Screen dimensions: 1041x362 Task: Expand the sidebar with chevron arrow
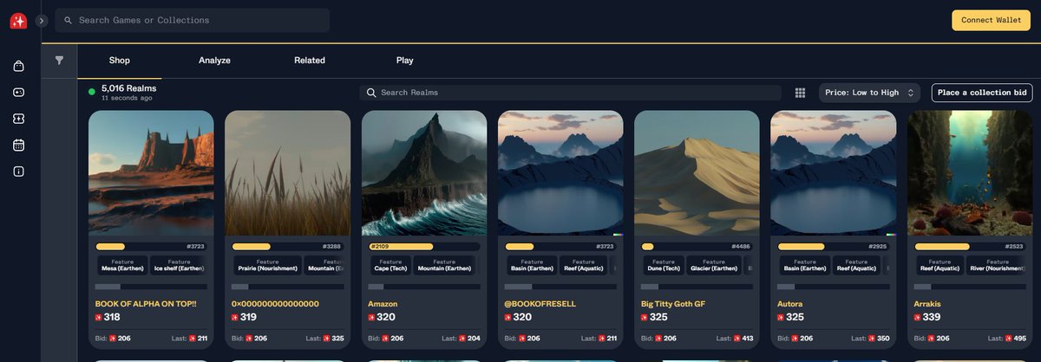(x=41, y=21)
